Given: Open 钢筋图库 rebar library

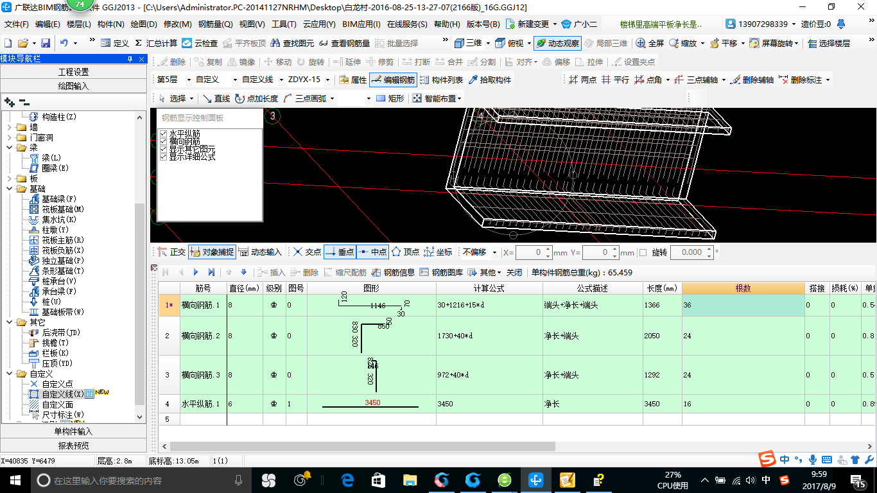Looking at the screenshot, I should 441,272.
